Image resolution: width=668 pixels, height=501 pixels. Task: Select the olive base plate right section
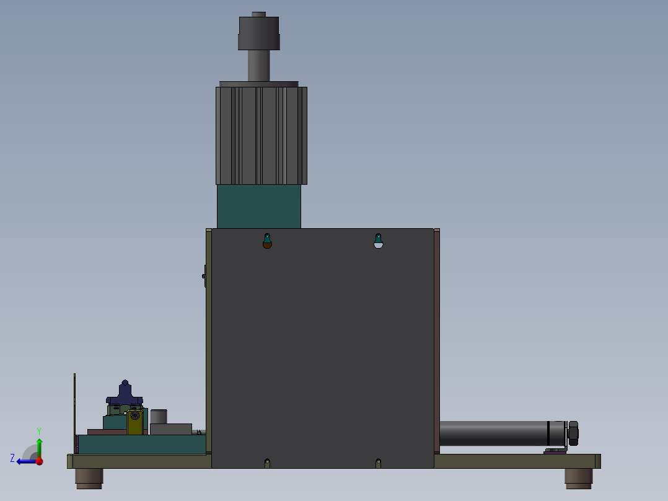[x=517, y=461]
